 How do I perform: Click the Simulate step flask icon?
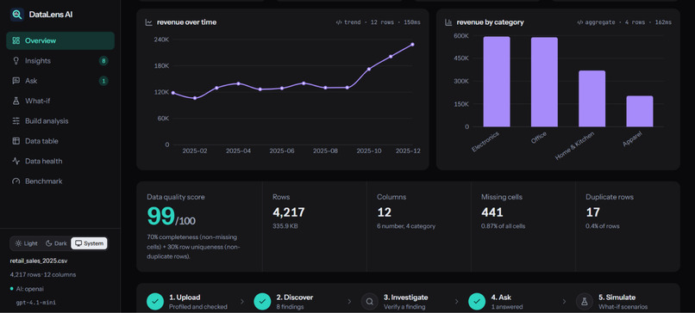[584, 302]
